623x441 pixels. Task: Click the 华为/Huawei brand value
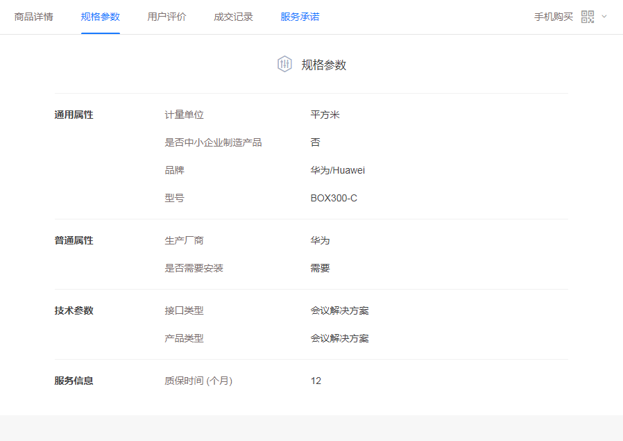tap(338, 171)
